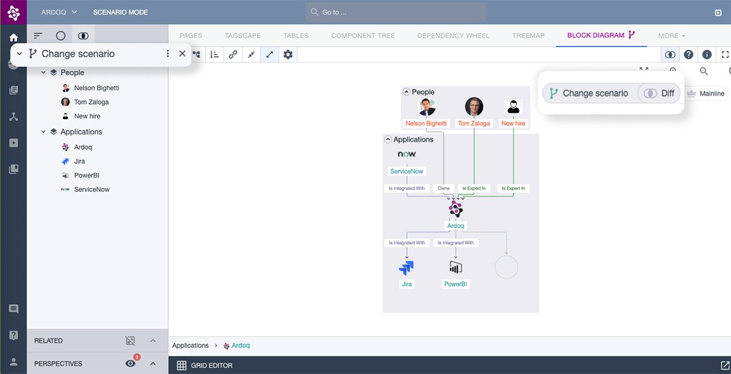Image resolution: width=731 pixels, height=374 pixels.
Task: Open the scenario settings gear icon
Action: pos(286,54)
